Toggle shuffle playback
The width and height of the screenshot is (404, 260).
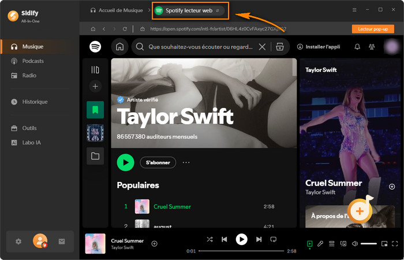click(x=209, y=239)
